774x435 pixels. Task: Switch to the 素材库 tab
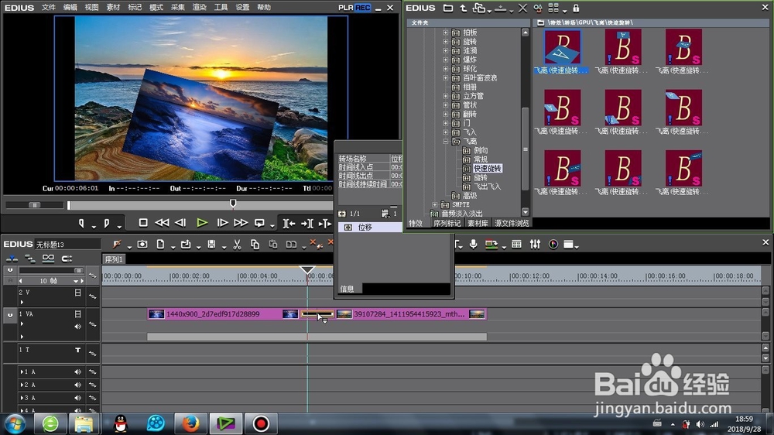coord(478,223)
